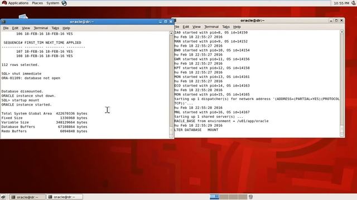Open View menu in left terminal
Screen dimensions: 357x200
pos(26,28)
